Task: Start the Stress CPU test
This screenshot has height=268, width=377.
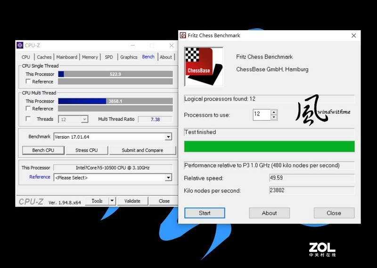Action: [x=87, y=150]
